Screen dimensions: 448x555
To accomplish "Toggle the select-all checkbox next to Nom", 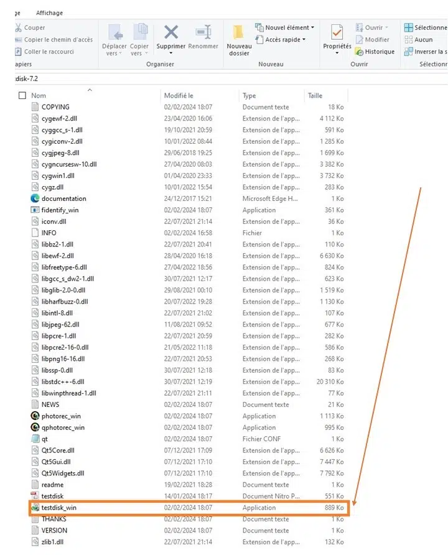I will pos(22,96).
